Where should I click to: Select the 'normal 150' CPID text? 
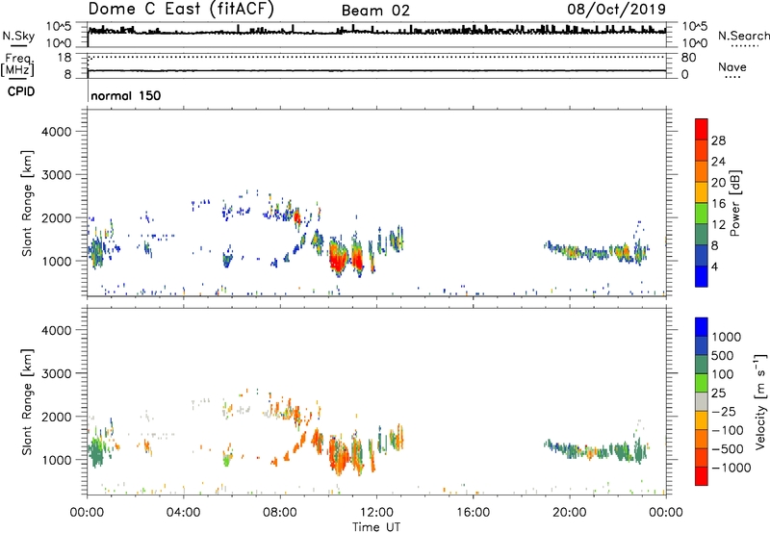click(x=126, y=95)
